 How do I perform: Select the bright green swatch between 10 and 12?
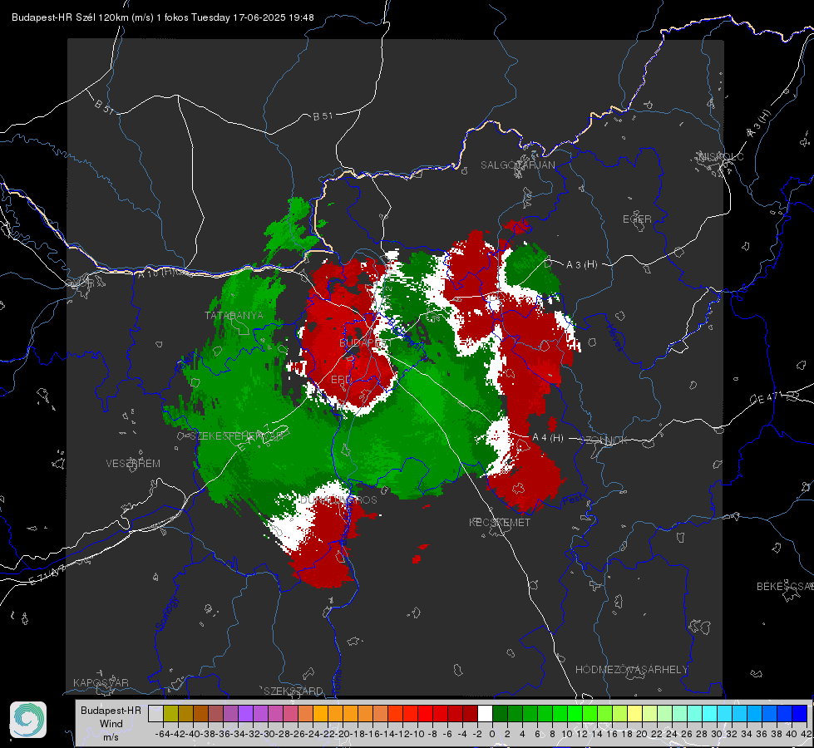pyautogui.click(x=575, y=713)
